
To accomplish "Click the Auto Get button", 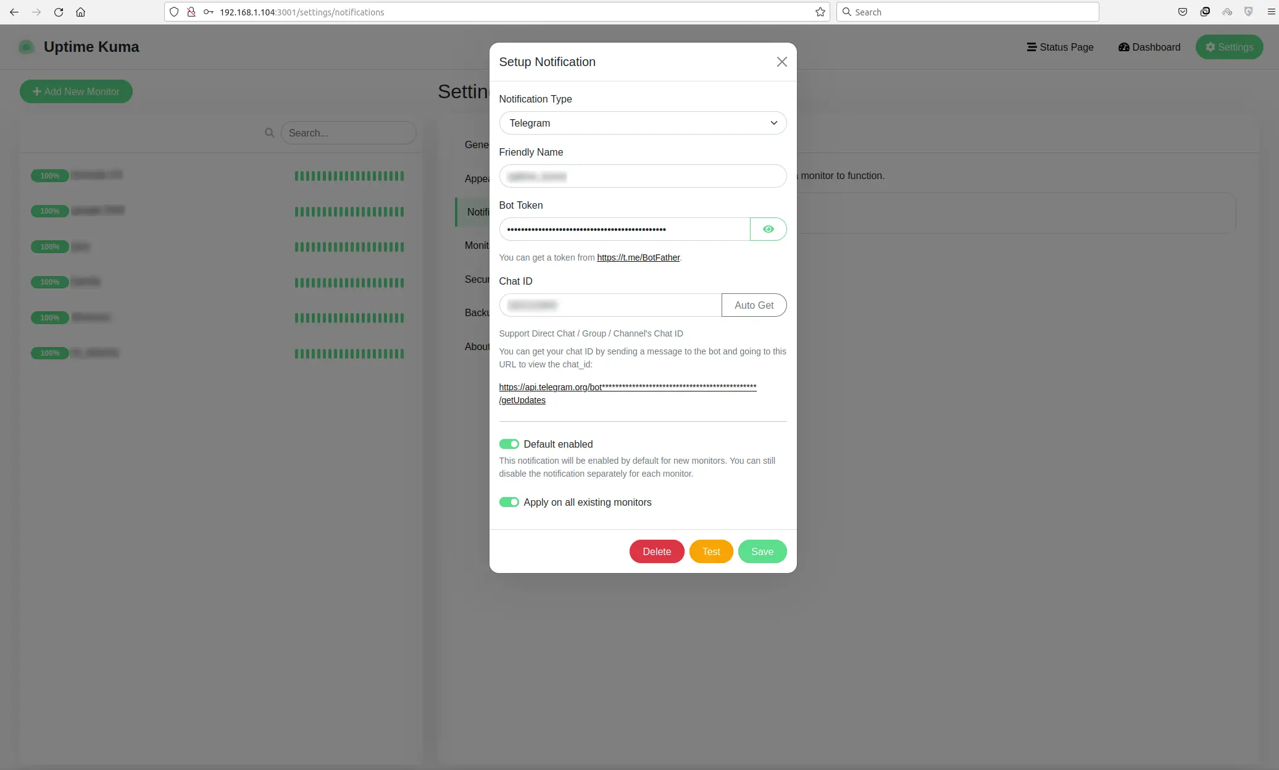I will click(x=754, y=305).
